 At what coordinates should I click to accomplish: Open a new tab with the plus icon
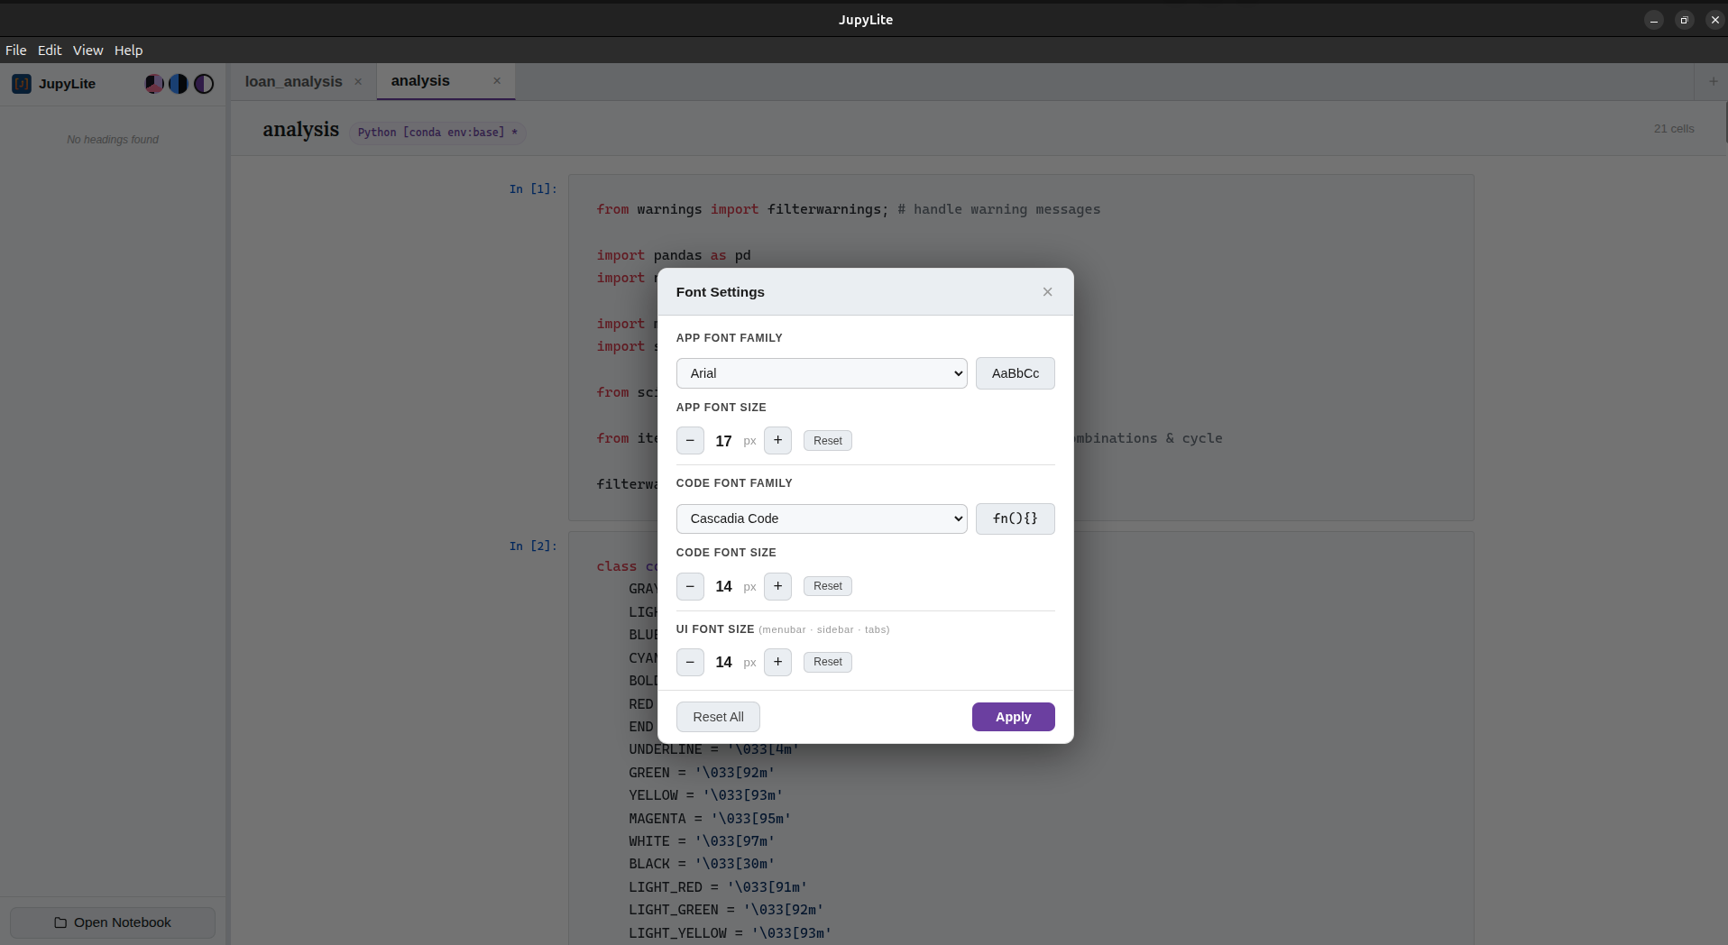1712,81
